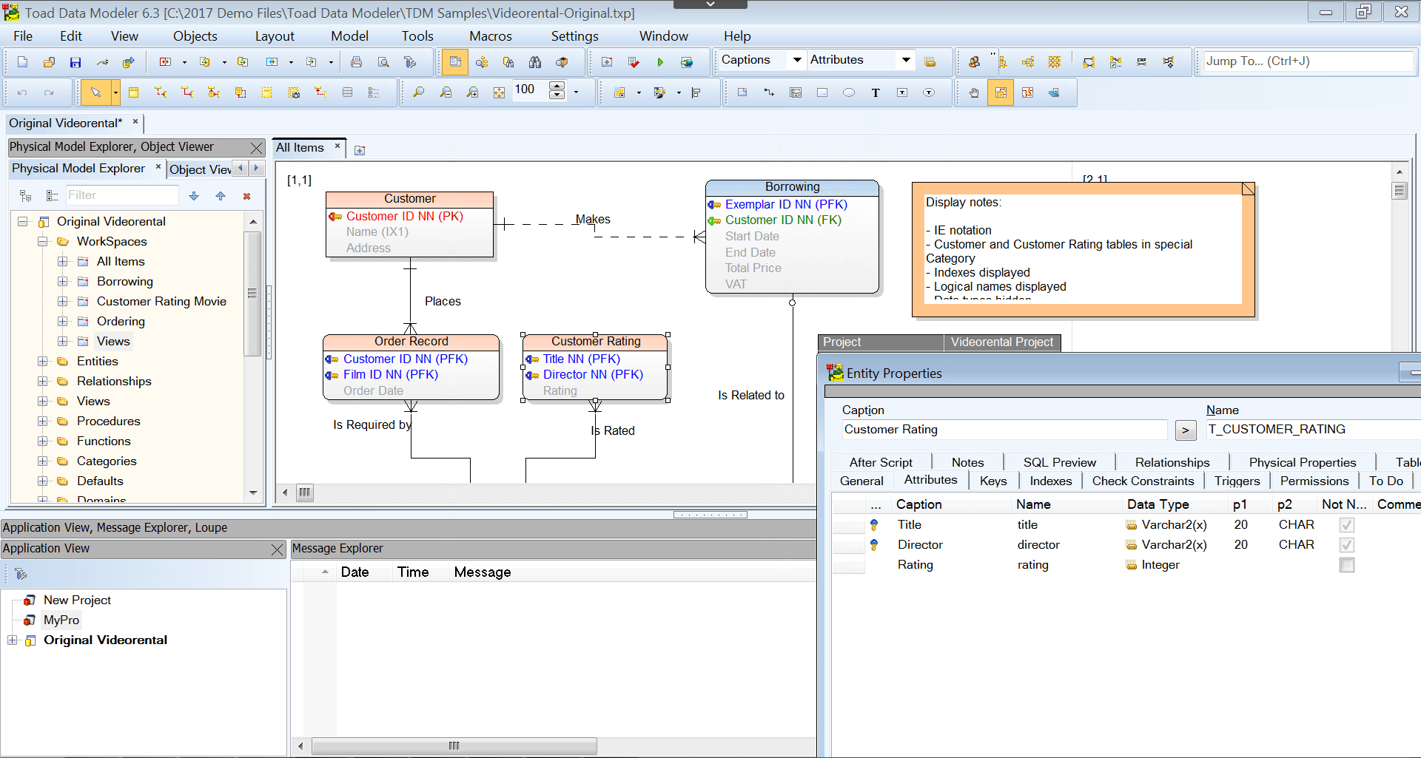Image resolution: width=1421 pixels, height=758 pixels.
Task: Select MyPro in Application View
Action: (x=61, y=620)
